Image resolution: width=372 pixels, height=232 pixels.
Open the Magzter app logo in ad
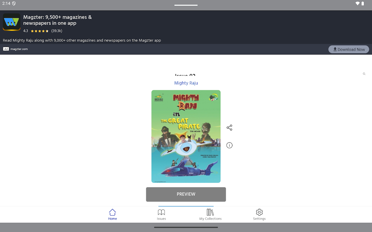[12, 22]
